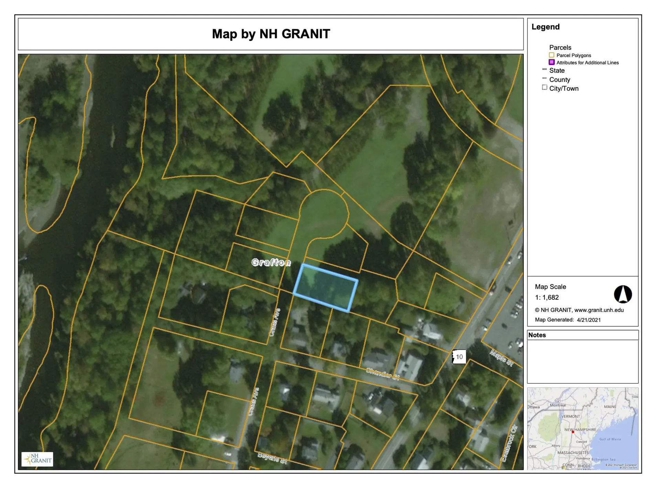The image size is (660, 488).
Task: Click the Parcels legend group label
Action: [x=560, y=47]
